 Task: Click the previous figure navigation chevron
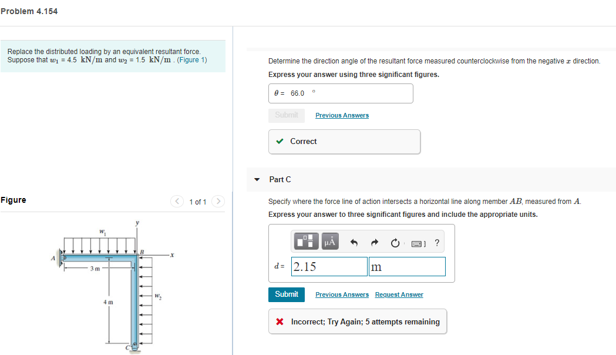(x=177, y=201)
